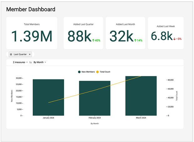Click the calendar icon in Last Quarter filter

click(11, 54)
